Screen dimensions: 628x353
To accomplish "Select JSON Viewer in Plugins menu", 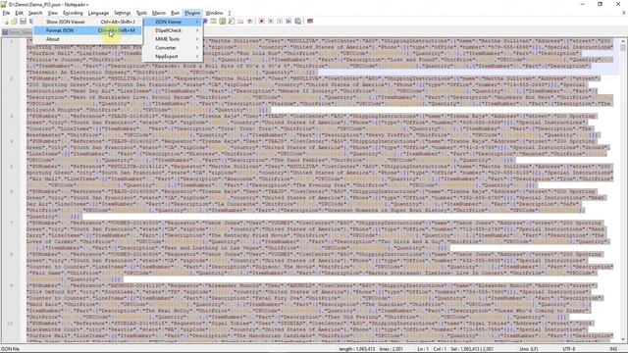I will point(173,22).
